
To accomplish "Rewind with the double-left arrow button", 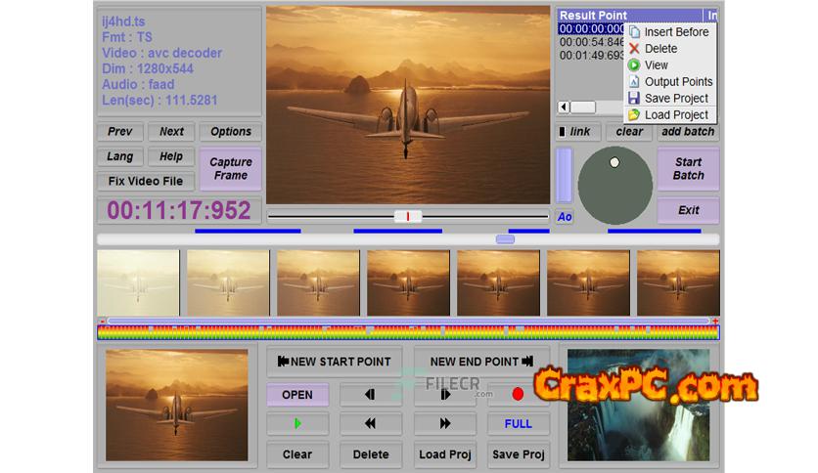I will point(371,423).
